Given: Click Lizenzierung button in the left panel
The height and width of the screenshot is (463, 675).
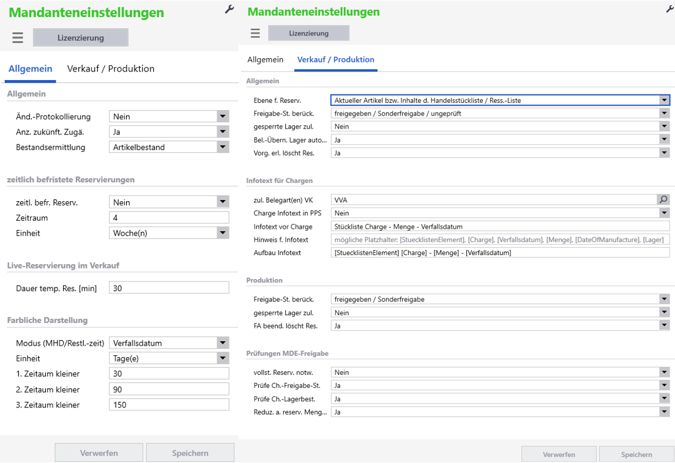Looking at the screenshot, I should coord(81,37).
